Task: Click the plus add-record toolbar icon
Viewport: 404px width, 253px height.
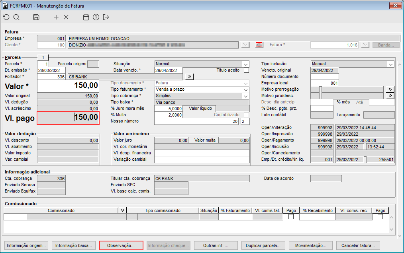Action: [x=56, y=17]
